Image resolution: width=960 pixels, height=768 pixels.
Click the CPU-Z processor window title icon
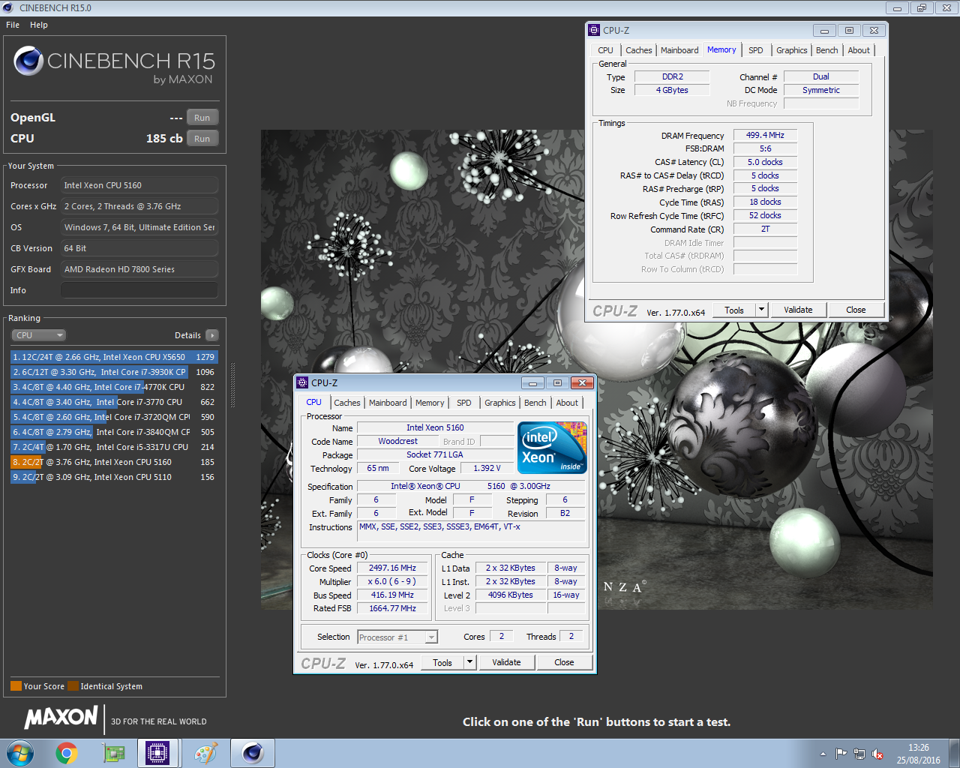(x=302, y=382)
